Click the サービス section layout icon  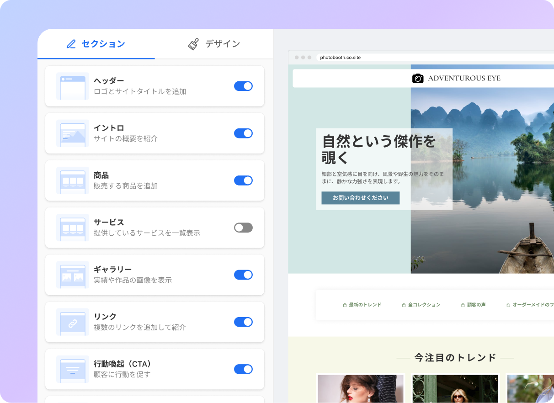73,228
